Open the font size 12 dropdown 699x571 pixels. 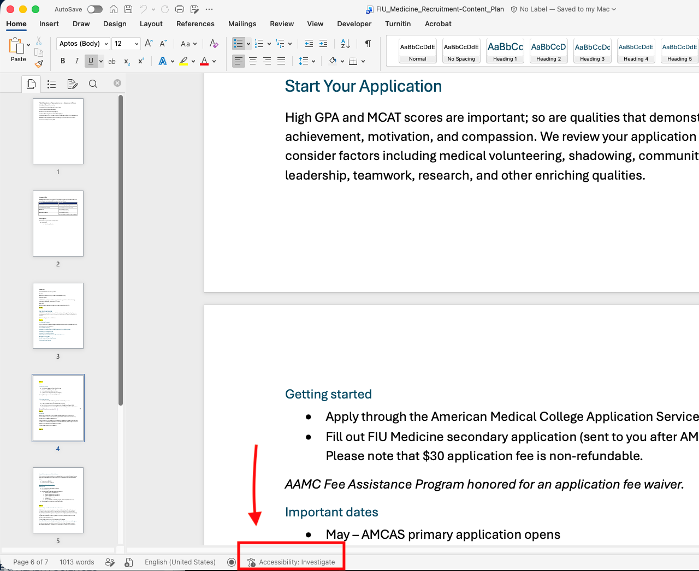127,44
